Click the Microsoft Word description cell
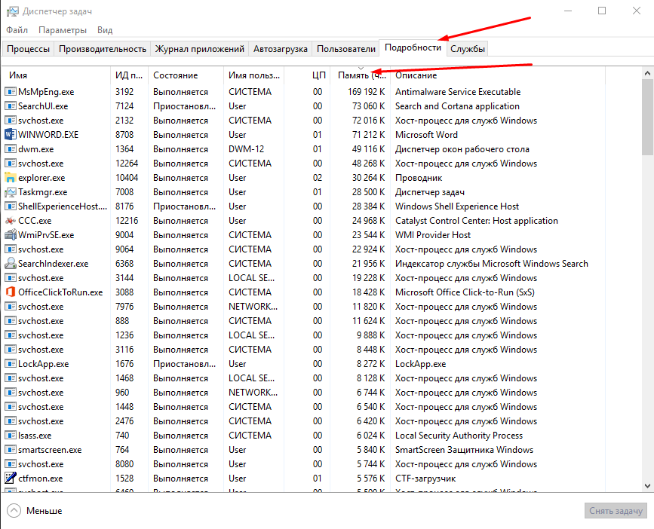The height and width of the screenshot is (529, 654). [x=426, y=135]
